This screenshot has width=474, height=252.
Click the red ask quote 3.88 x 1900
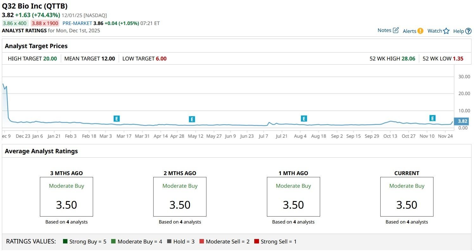pos(45,23)
